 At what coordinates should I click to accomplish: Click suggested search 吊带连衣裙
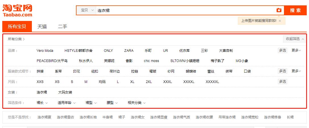[227, 117]
